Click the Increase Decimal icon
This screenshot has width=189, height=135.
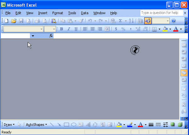tap(138, 29)
